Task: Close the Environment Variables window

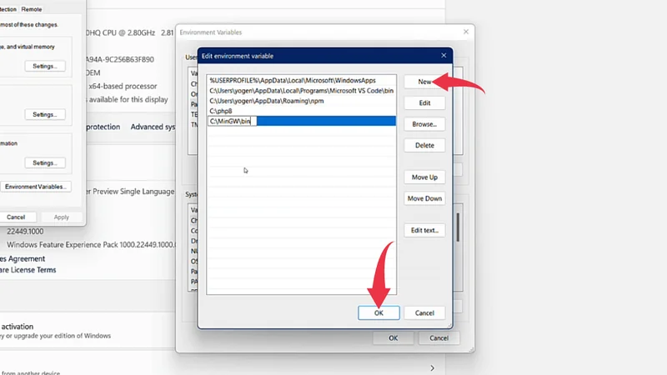Action: coord(464,32)
